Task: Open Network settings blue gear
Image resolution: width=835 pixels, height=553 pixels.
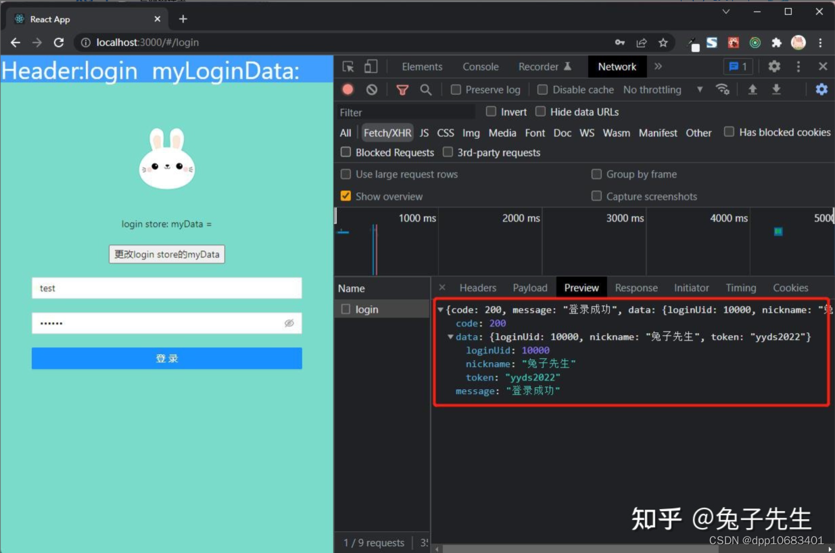Action: [821, 89]
